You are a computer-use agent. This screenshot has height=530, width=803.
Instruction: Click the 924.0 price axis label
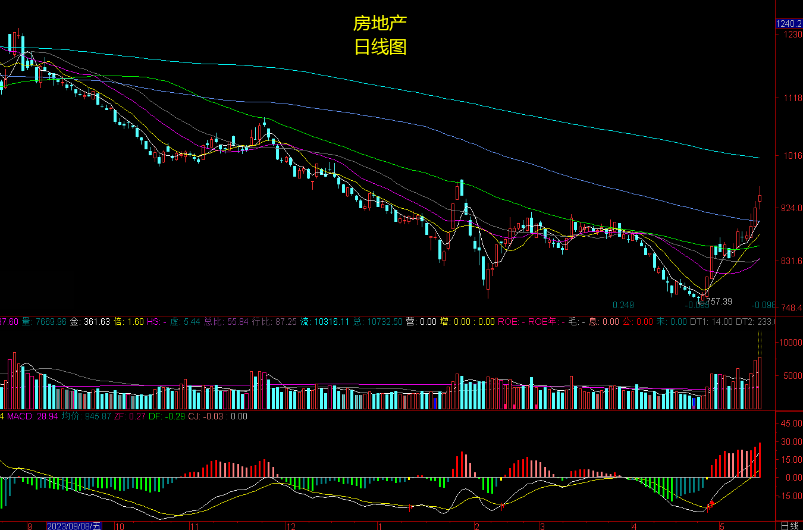(x=792, y=209)
